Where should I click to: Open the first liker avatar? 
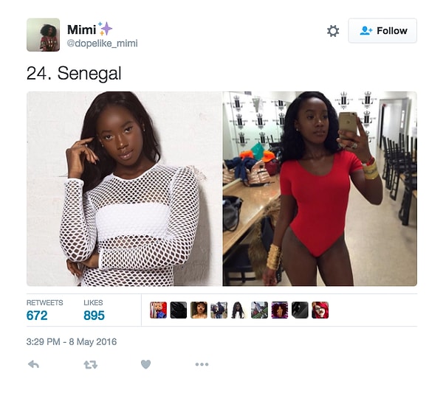click(158, 310)
